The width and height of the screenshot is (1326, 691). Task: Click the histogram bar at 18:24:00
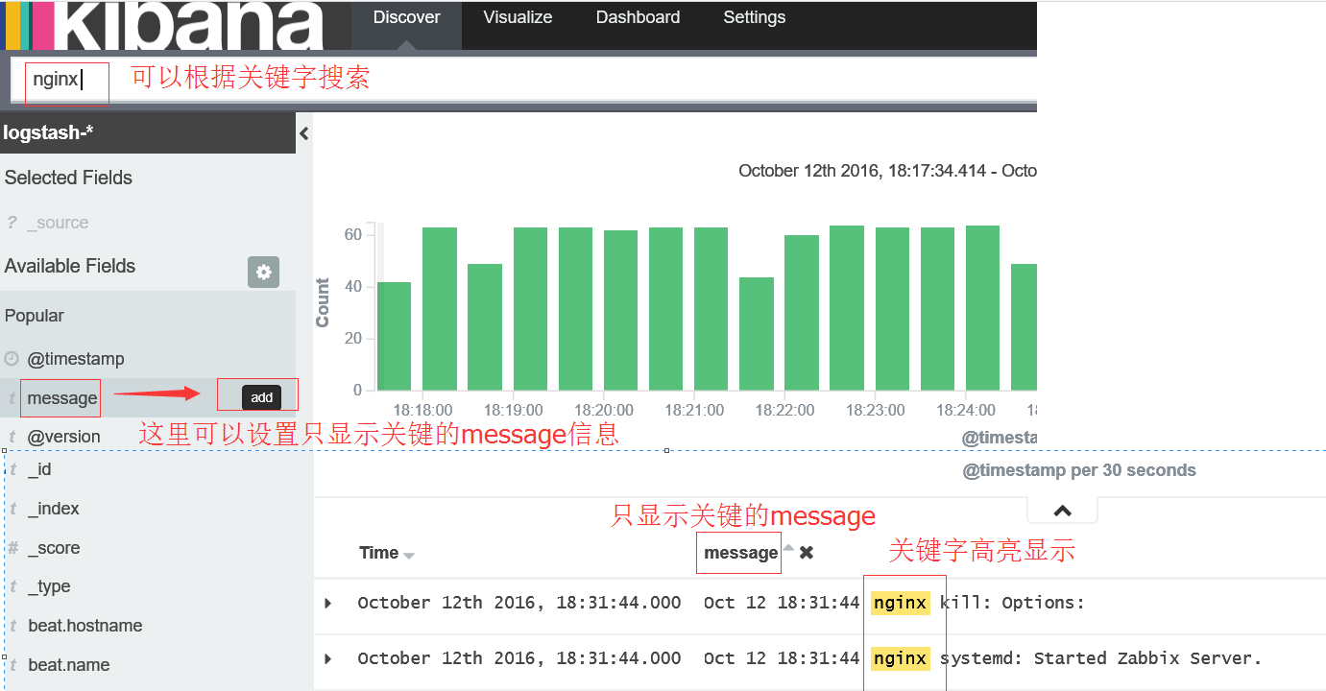[982, 308]
